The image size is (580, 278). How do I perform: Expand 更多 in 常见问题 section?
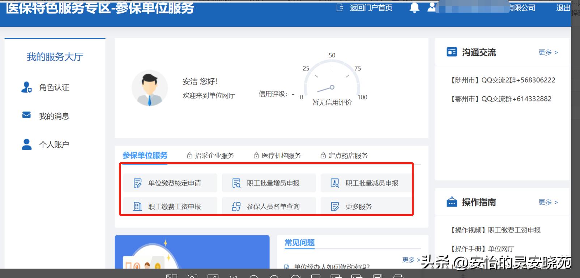pyautogui.click(x=411, y=260)
